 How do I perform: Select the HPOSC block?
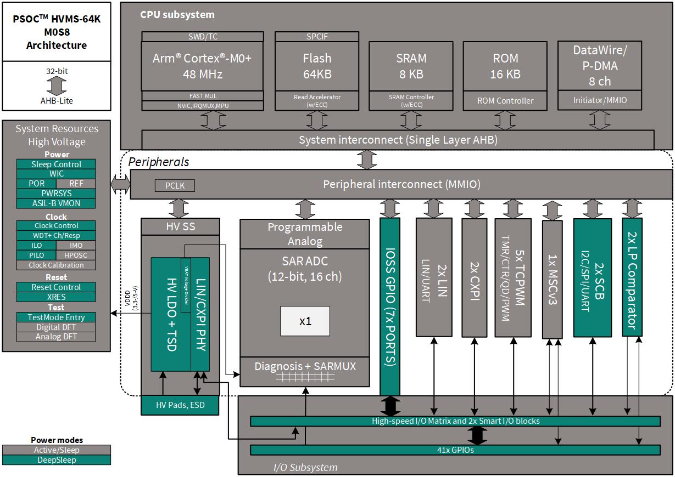76,255
